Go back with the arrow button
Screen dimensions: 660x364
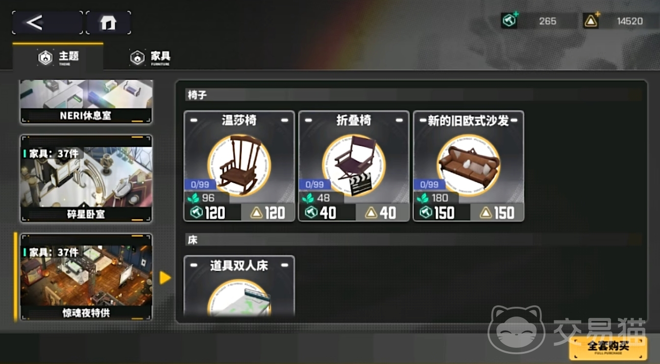48,23
